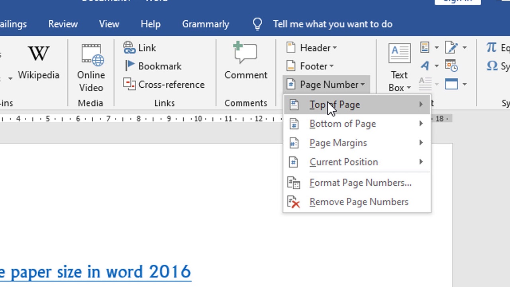
Task: Insert an Equation using the pi icon
Action: (x=491, y=47)
